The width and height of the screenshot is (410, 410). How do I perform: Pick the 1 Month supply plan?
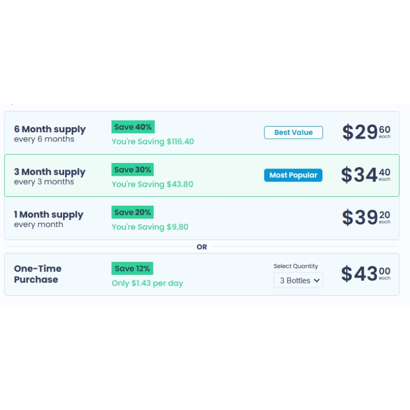point(201,218)
